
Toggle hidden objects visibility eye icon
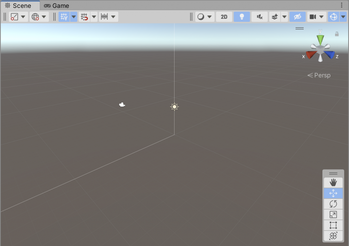pos(297,17)
